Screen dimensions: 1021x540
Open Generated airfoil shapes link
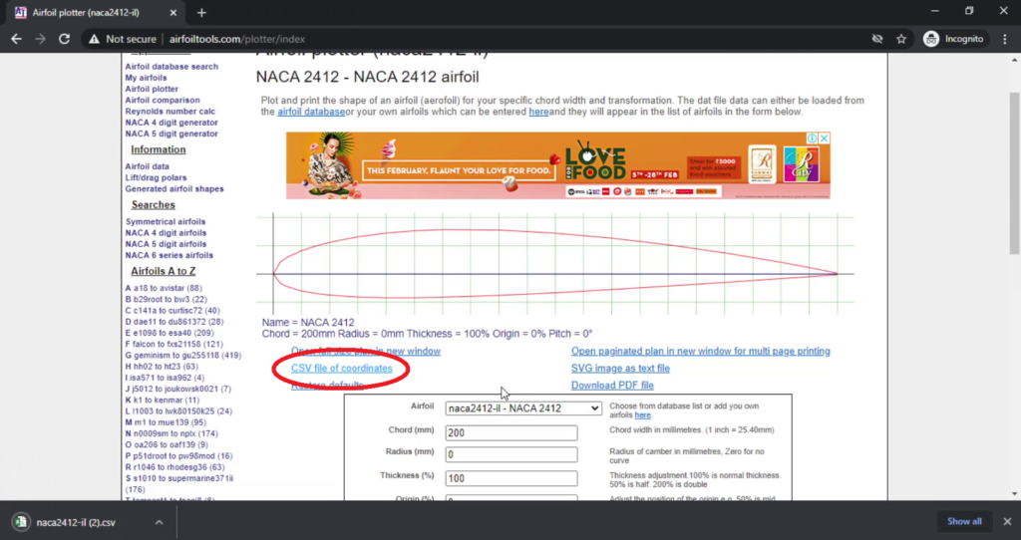[x=174, y=188]
